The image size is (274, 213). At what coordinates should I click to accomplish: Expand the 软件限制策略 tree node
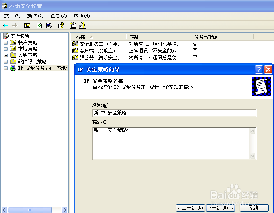coord(6,62)
